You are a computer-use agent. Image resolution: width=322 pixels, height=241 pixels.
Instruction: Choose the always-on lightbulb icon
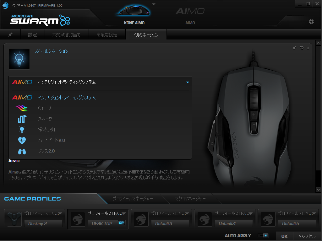(x=22, y=129)
